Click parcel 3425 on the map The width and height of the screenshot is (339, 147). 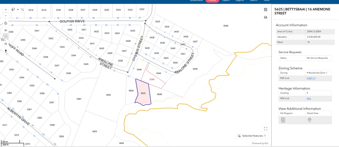pos(133,31)
